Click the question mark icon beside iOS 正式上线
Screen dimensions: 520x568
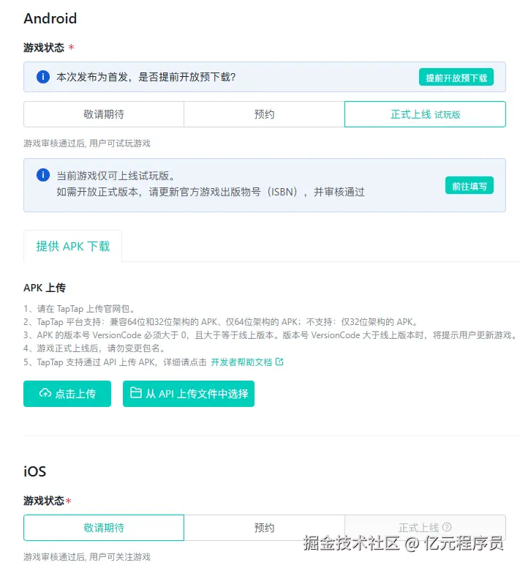[447, 527]
